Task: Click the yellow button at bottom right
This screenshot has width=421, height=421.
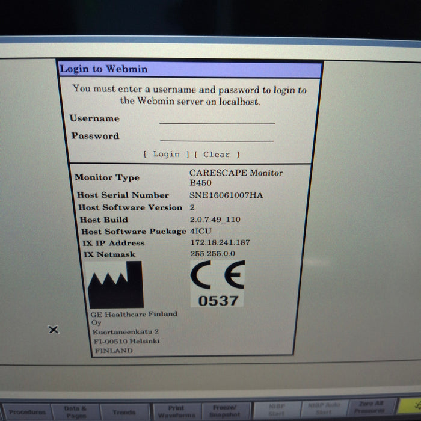Action: click(410, 405)
